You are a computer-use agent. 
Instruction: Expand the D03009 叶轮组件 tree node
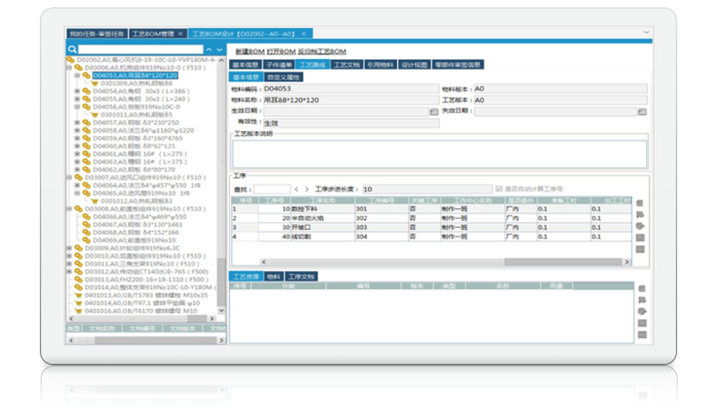pyautogui.click(x=69, y=248)
